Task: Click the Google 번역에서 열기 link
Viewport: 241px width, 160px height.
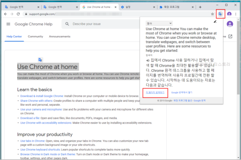Action: click(x=182, y=92)
